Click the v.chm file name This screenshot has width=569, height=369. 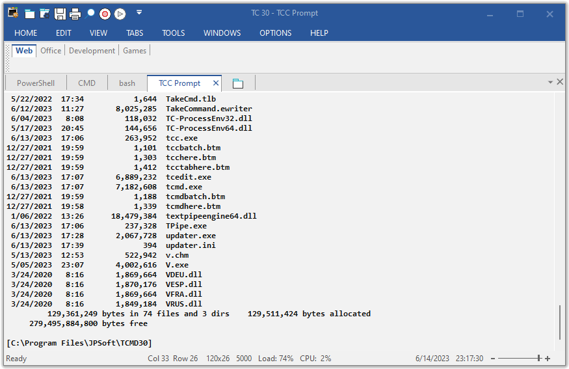tap(177, 255)
